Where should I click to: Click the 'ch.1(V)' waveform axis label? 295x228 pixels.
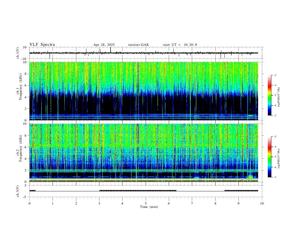coord(18,53)
